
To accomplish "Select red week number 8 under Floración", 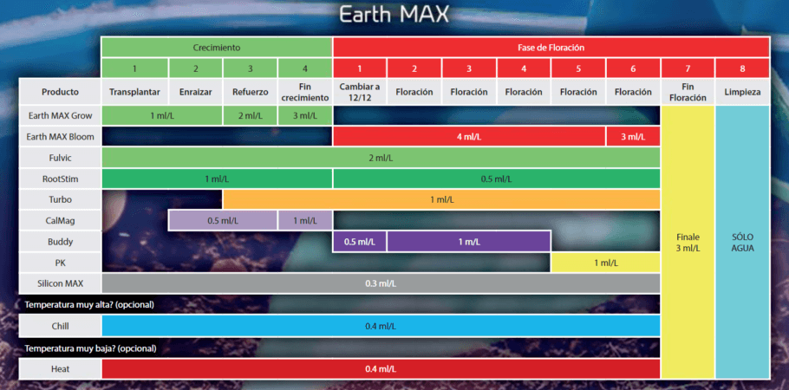I will pos(743,68).
